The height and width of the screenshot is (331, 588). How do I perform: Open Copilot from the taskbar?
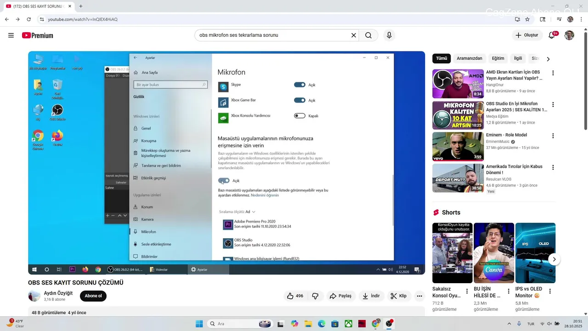(x=294, y=324)
